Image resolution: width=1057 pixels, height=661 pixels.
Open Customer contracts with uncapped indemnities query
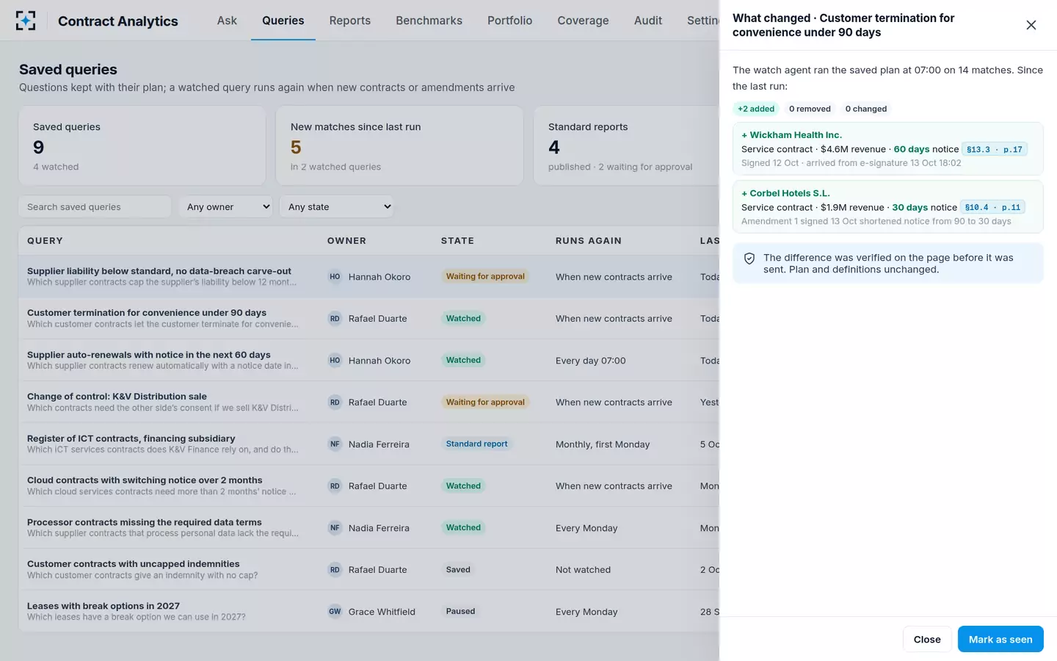[134, 564]
